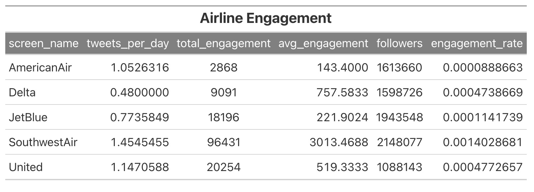Click the avg_engagement column header
This screenshot has width=534, height=192.
(x=323, y=43)
